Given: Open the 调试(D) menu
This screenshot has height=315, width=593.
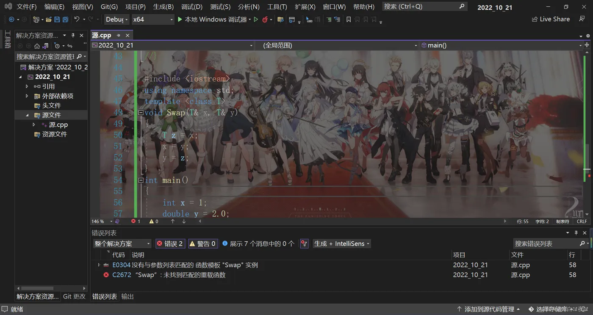Looking at the screenshot, I should [x=192, y=7].
